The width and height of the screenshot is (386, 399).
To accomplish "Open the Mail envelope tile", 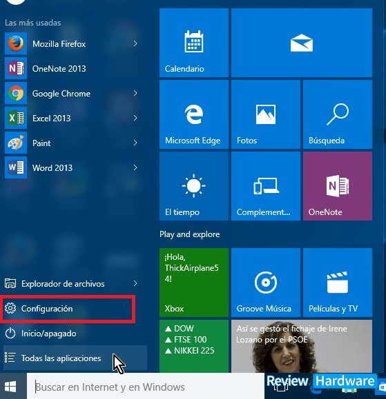I will (302, 43).
